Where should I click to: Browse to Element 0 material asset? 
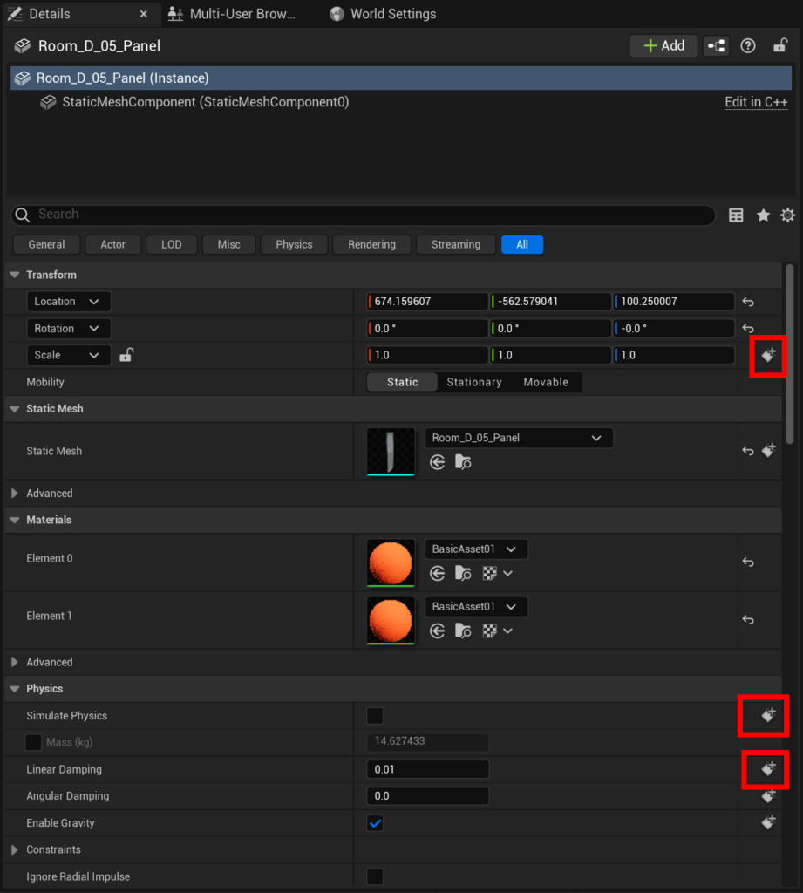[463, 573]
